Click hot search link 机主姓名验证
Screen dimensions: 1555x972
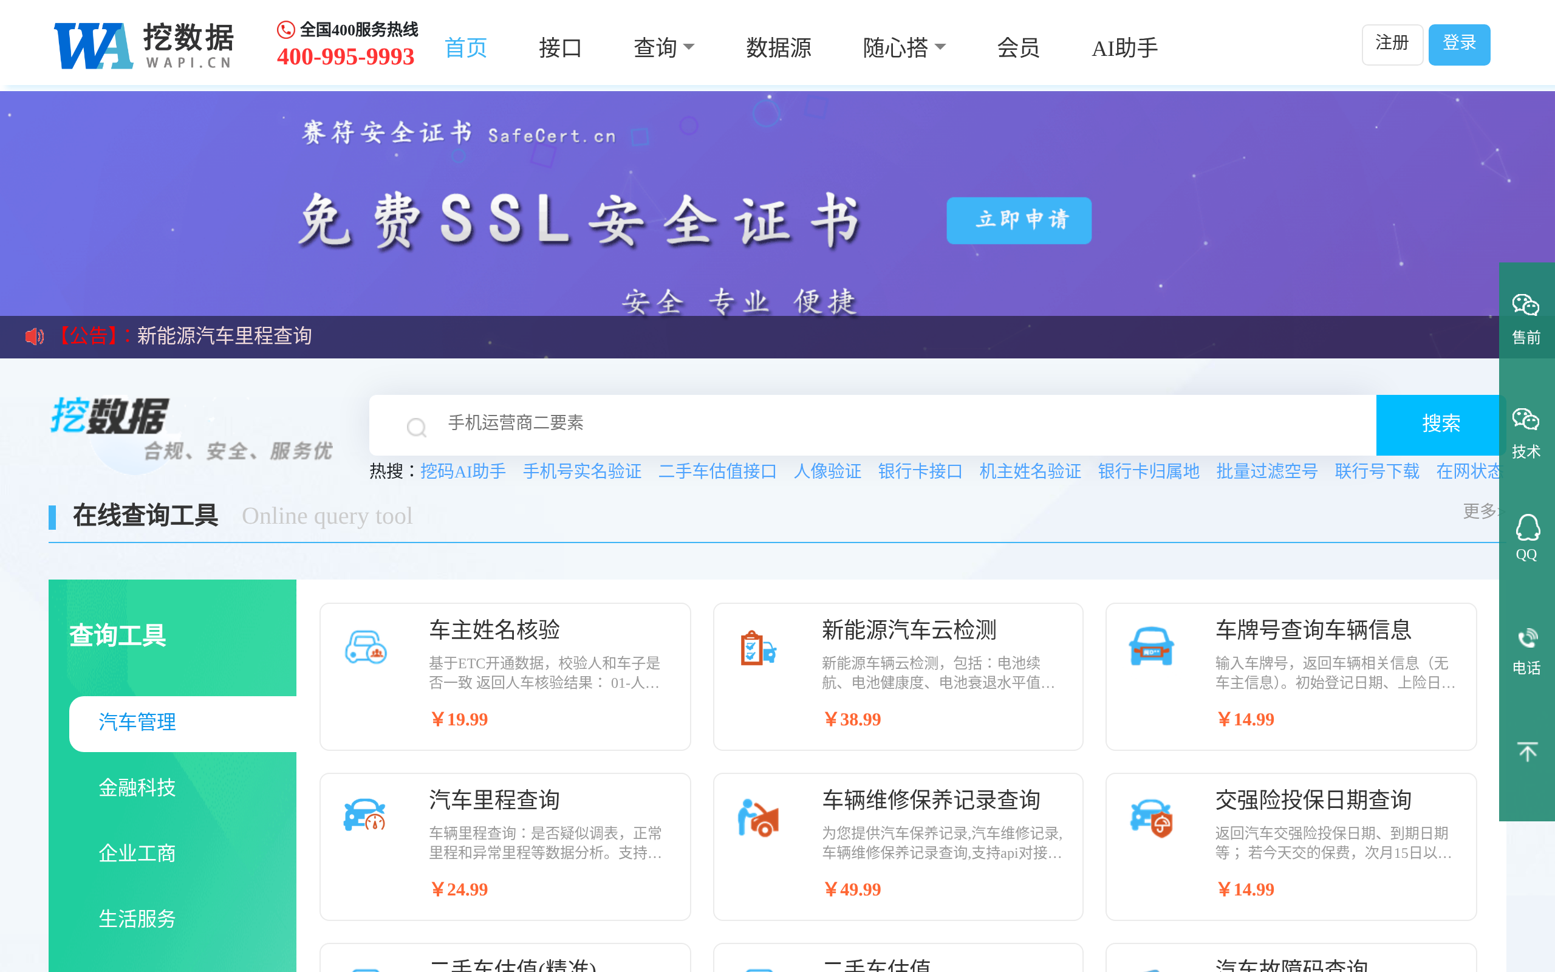tap(1030, 471)
